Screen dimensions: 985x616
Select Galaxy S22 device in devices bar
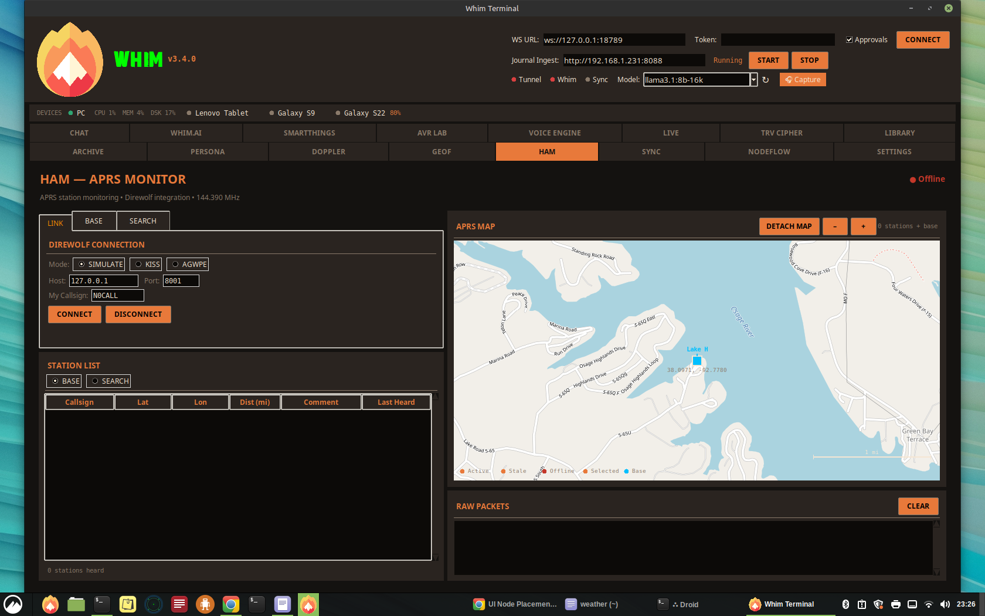click(364, 113)
